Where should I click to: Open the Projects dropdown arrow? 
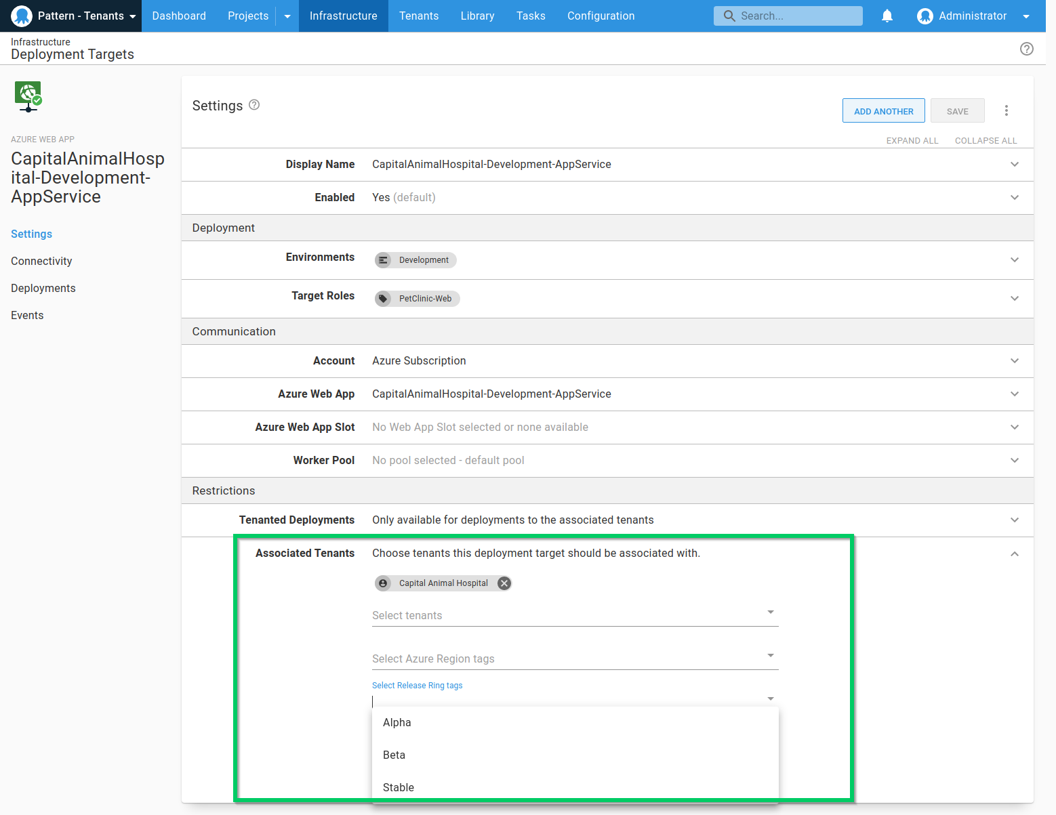click(287, 16)
